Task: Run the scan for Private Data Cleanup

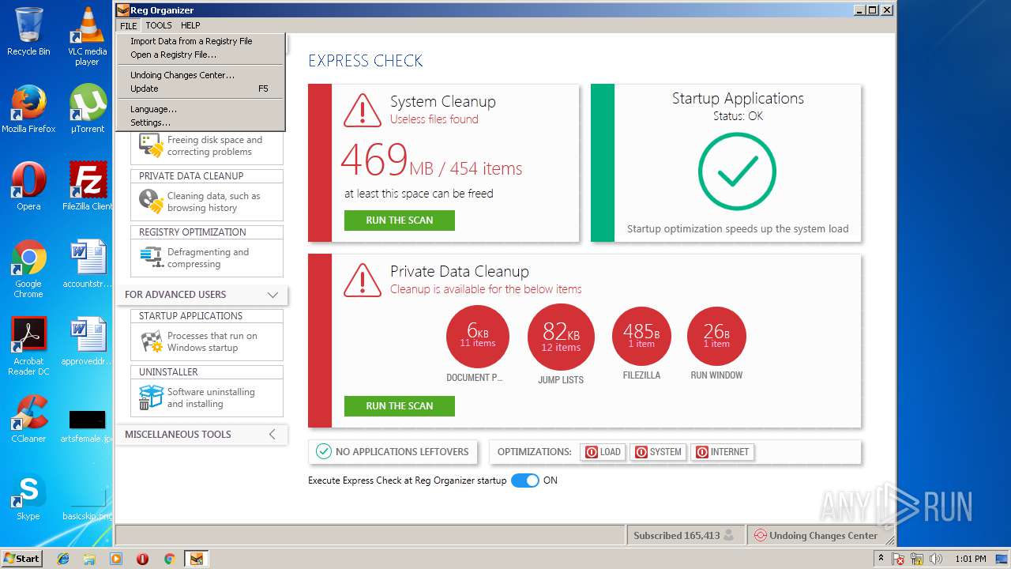Action: tap(400, 406)
